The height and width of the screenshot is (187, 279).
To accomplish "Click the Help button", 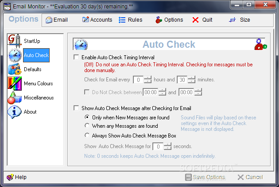I will tap(16, 177).
